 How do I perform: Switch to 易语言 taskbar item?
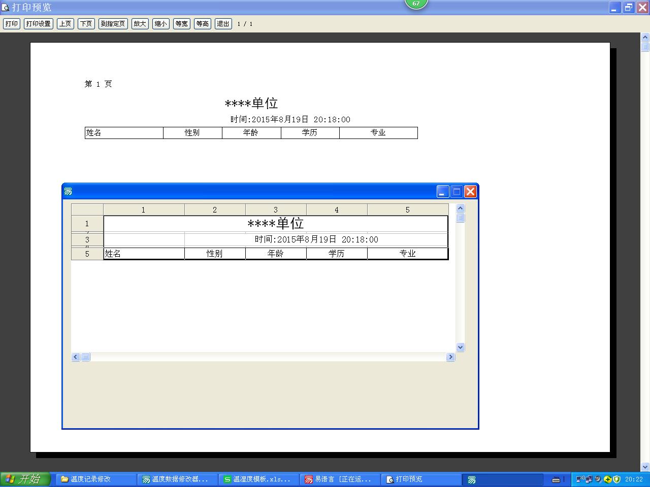pyautogui.click(x=340, y=479)
